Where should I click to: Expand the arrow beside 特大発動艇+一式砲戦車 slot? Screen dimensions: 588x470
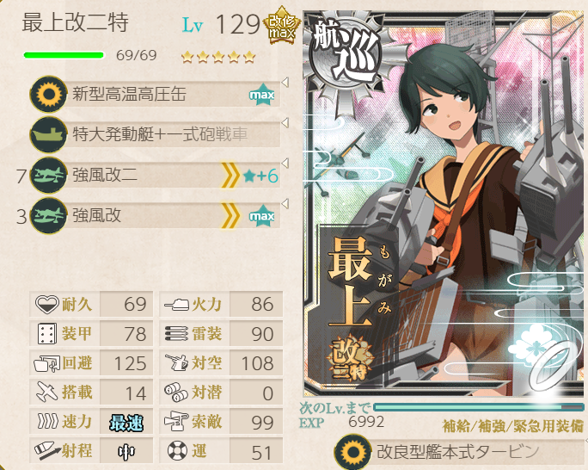point(285,122)
